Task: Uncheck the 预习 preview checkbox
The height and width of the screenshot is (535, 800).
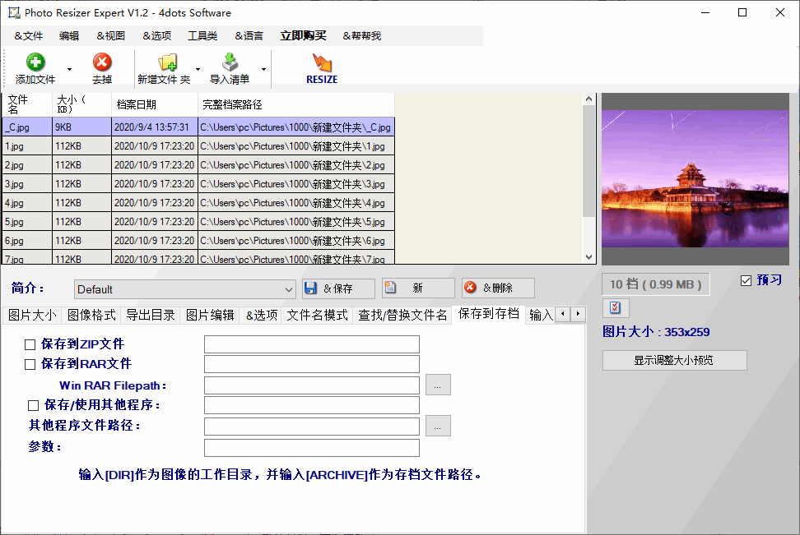Action: coord(746,281)
